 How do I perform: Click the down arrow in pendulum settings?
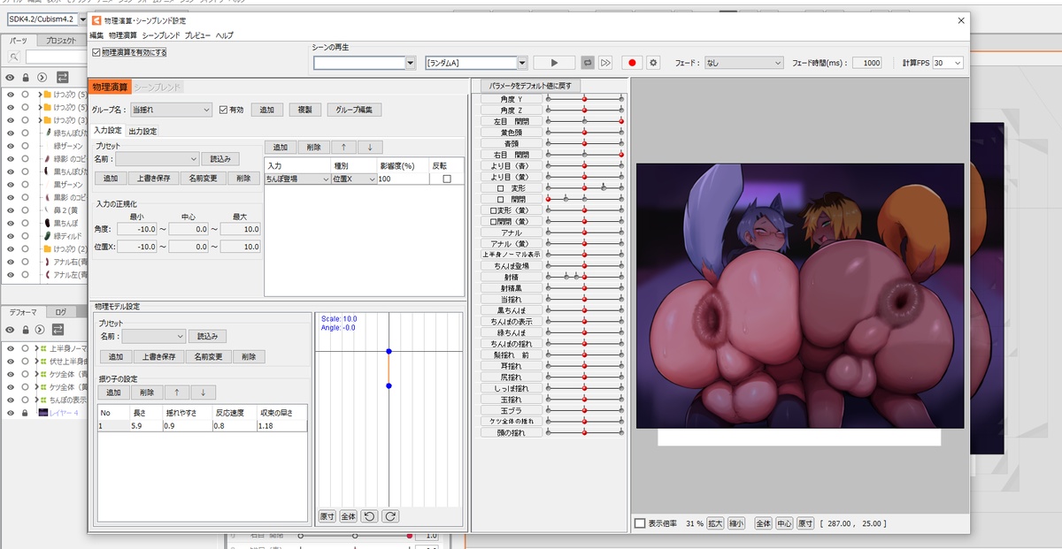pos(203,393)
